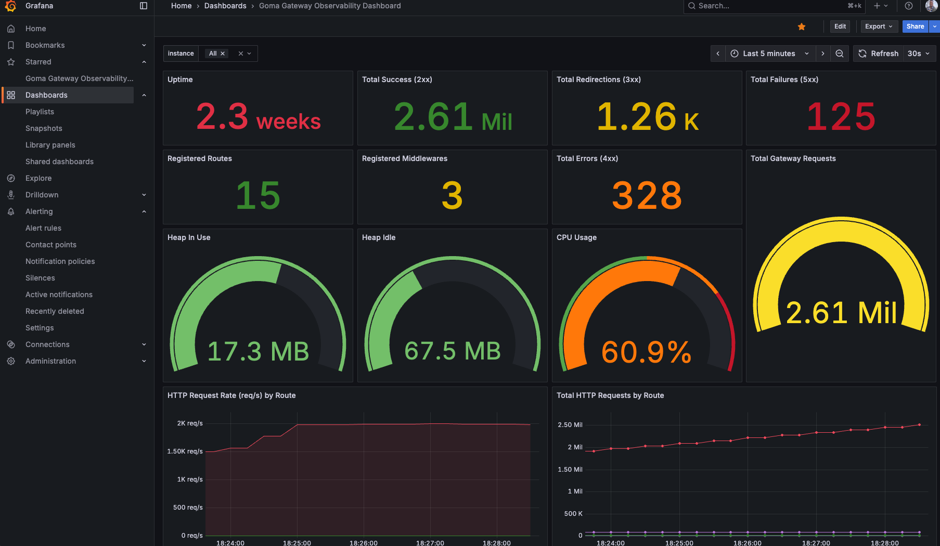
Task: Go to Home breadcrumb link
Action: pyautogui.click(x=181, y=6)
